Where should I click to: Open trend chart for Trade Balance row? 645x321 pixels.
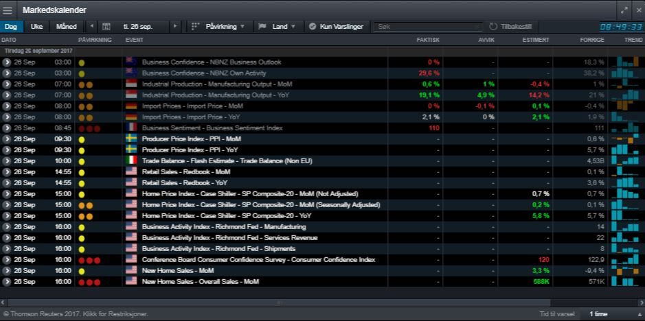625,160
